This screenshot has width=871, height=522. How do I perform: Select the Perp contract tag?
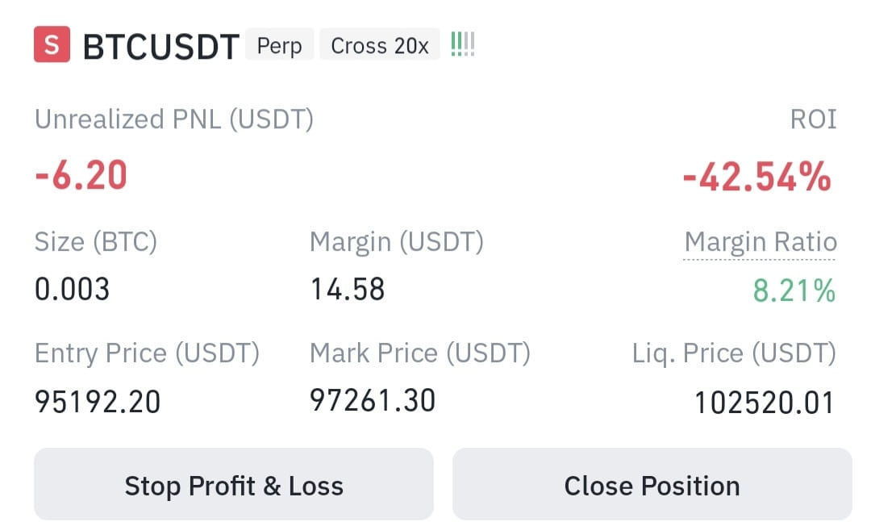[279, 44]
